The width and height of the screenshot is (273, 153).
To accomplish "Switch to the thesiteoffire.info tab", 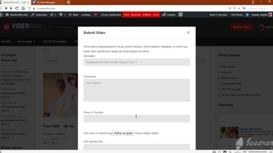I will 15,2.
